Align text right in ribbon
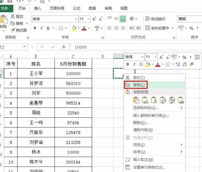Image resolution: width=202 pixels, height=172 pixels. 123,28
